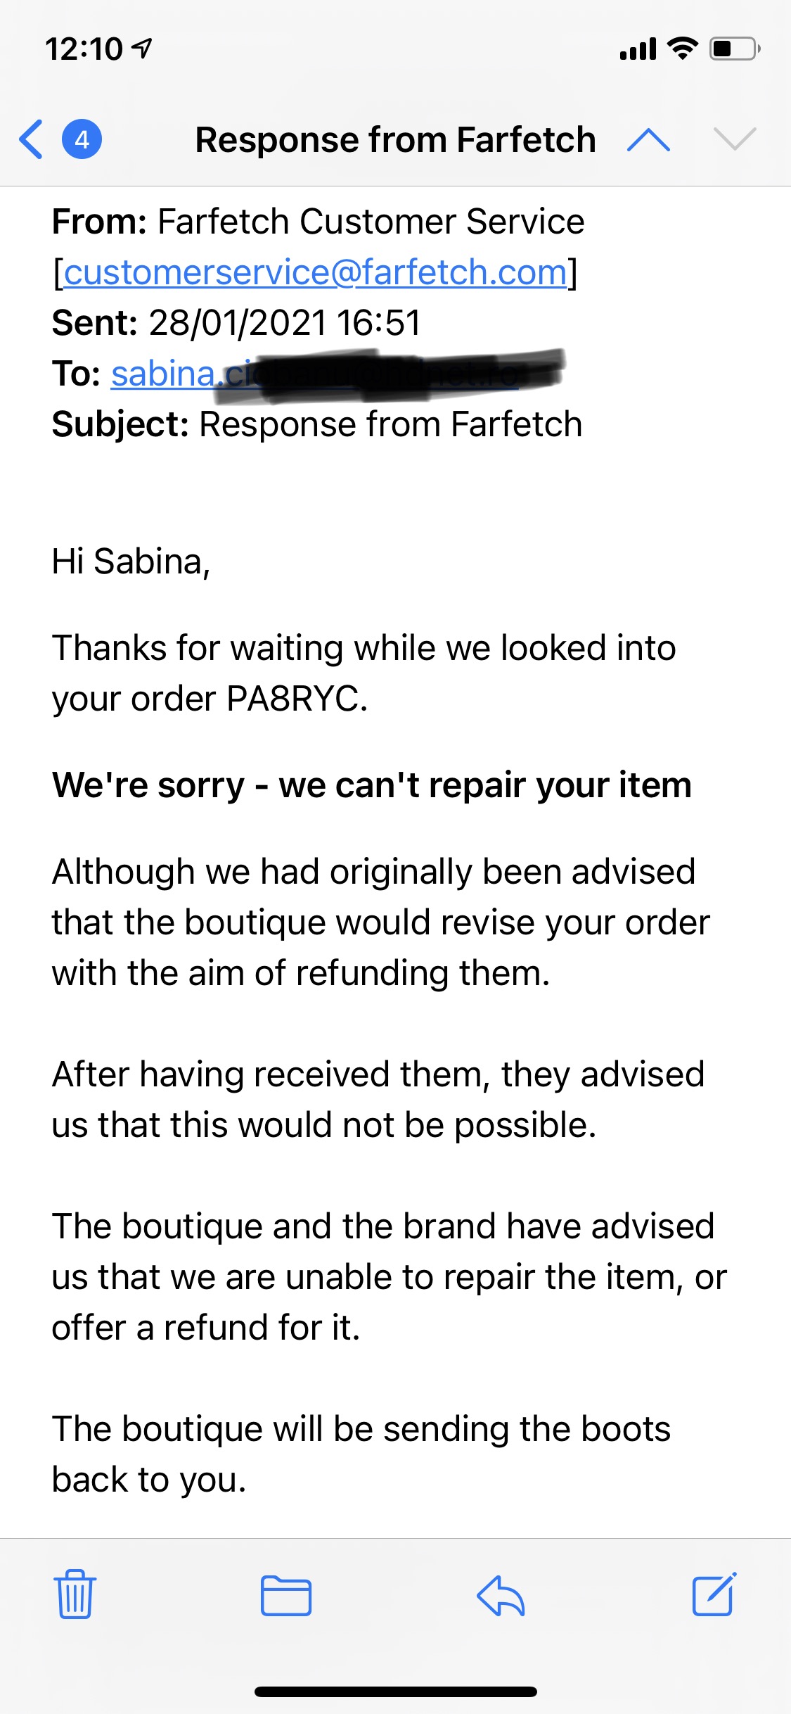Tap the 'Response from Farfetch' navigation title
Image resolution: width=791 pixels, height=1714 pixels.
click(x=395, y=139)
